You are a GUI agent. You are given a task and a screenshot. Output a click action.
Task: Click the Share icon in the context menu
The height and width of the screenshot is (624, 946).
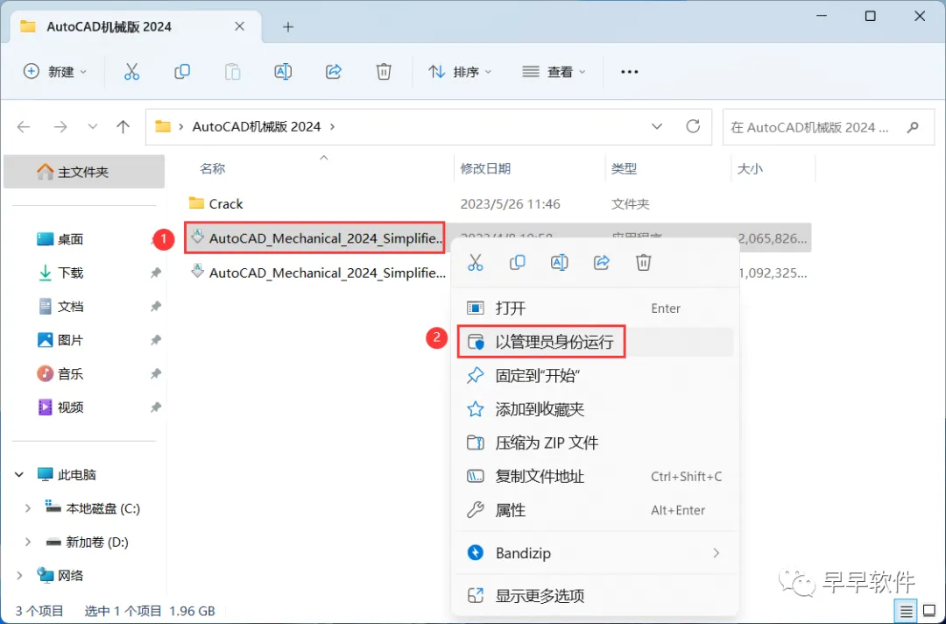[602, 263]
